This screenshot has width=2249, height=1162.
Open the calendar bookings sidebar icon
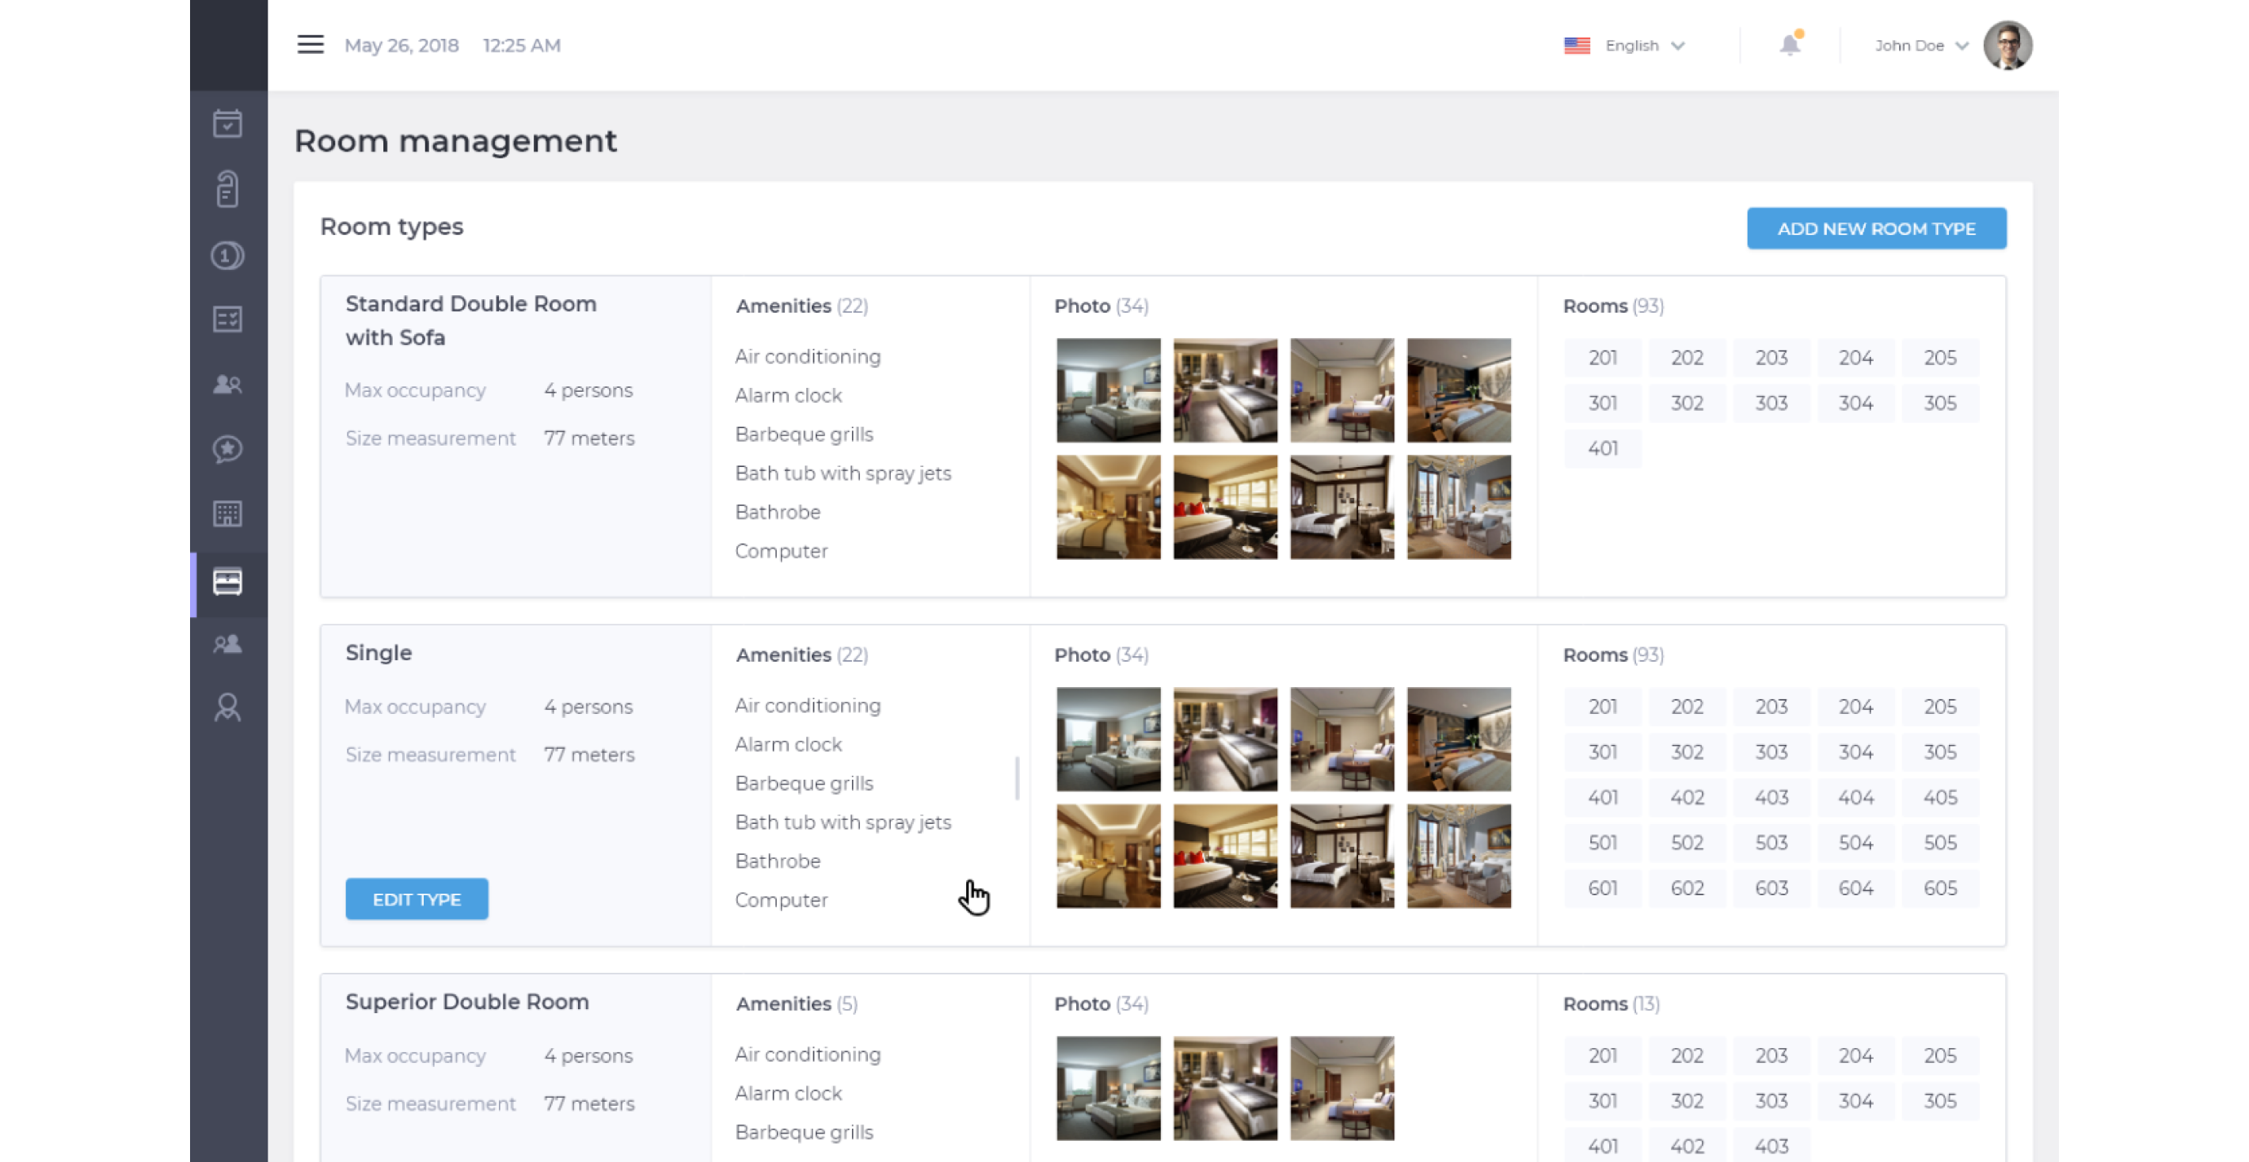point(227,123)
